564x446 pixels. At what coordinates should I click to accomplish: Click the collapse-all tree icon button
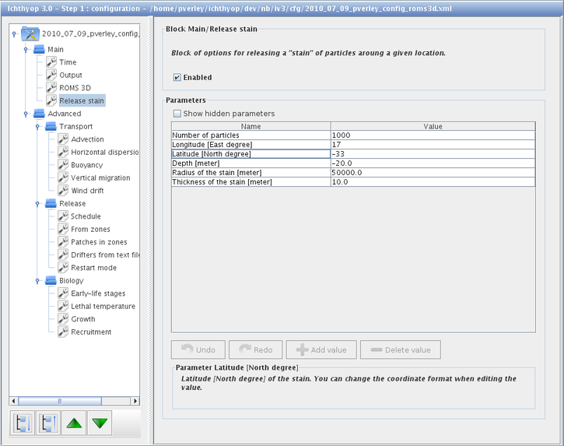pos(48,423)
